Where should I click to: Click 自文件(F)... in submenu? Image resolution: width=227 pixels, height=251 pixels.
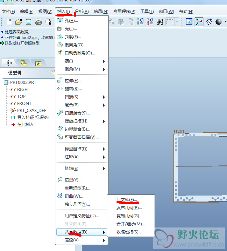coord(131,200)
